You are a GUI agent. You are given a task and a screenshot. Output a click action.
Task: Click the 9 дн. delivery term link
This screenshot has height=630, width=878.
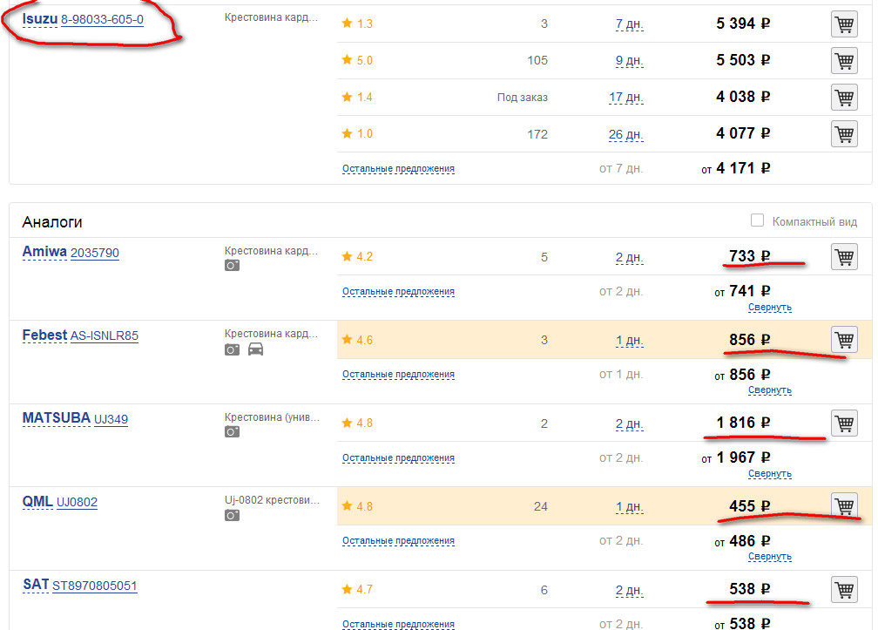tap(630, 60)
